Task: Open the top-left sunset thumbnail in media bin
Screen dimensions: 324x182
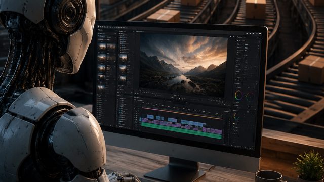Action: (102, 47)
